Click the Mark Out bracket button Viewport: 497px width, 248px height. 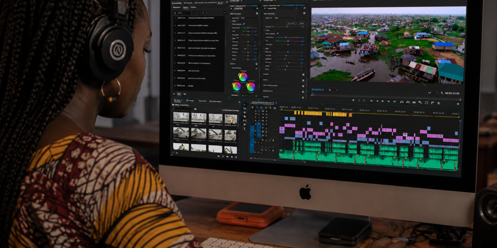364,100
